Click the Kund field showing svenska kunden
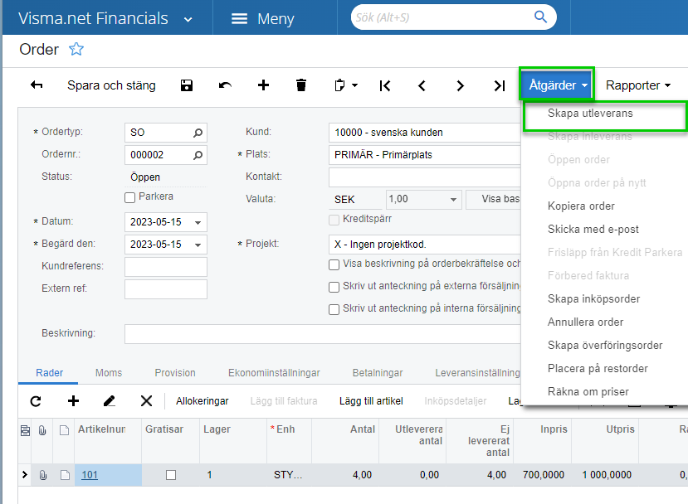 pos(424,133)
